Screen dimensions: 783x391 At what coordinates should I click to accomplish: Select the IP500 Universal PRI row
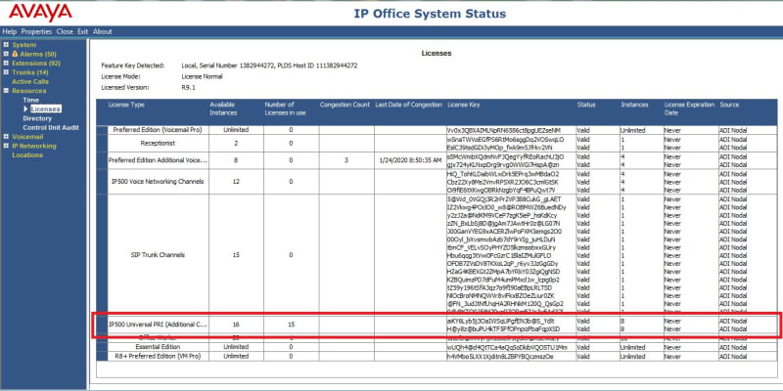(x=437, y=325)
